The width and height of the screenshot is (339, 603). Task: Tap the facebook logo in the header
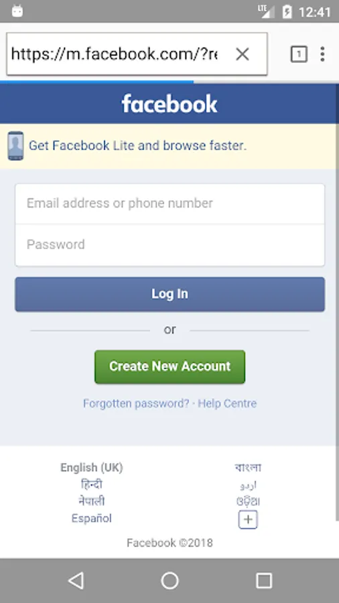tap(169, 104)
